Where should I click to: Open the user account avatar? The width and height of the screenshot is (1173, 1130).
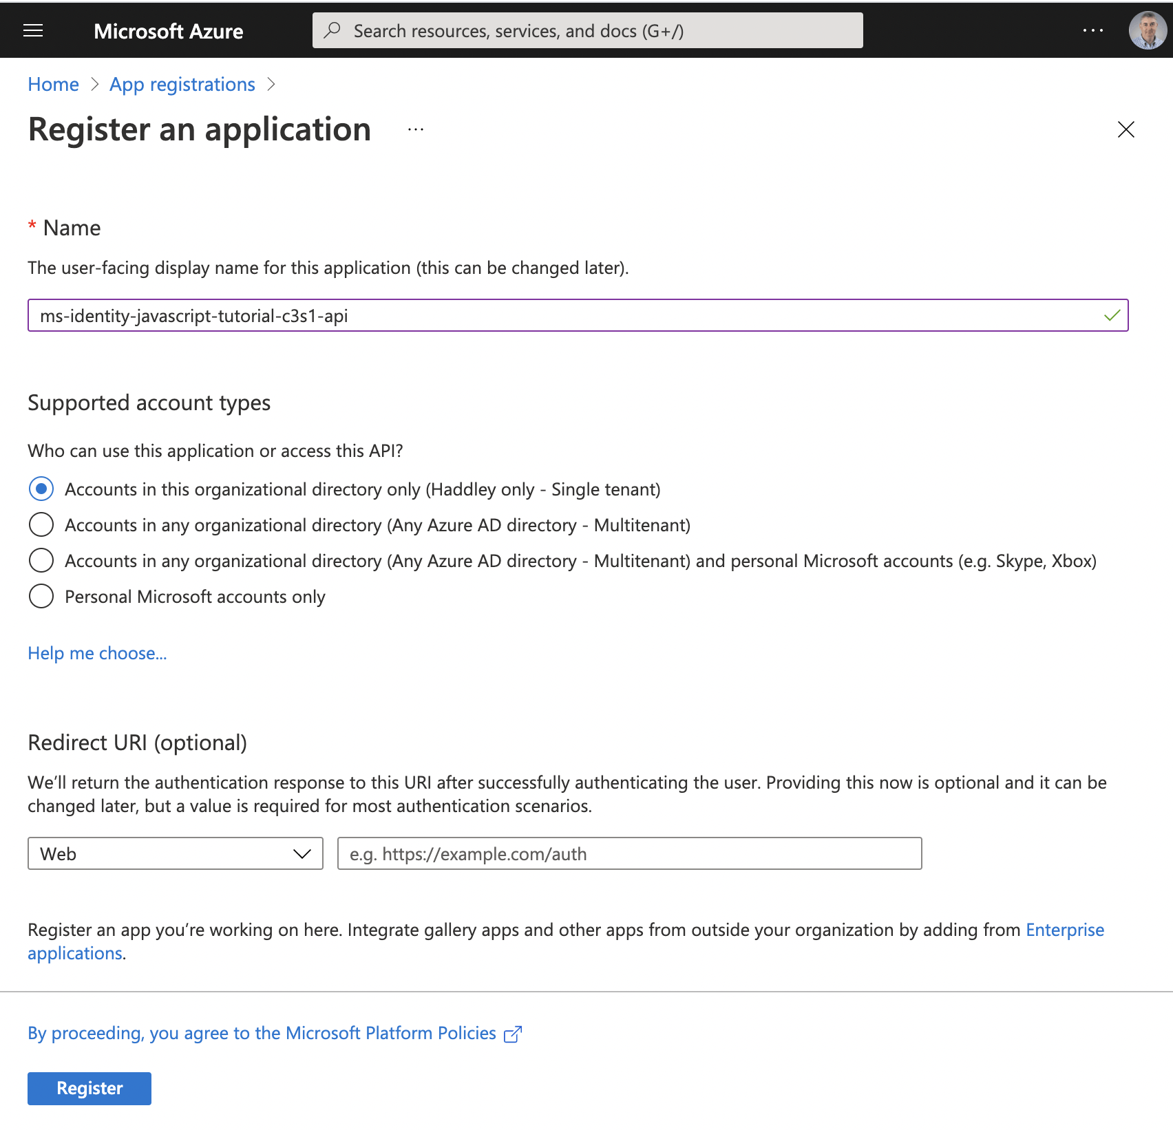point(1147,31)
